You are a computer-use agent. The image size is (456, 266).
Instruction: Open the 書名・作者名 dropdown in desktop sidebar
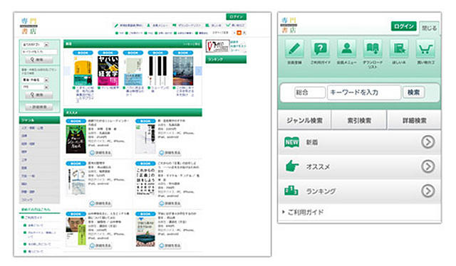pyautogui.click(x=35, y=80)
